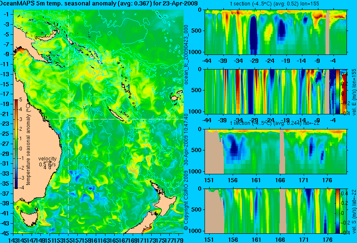Open the lon=155 temperature section plot
Image resolution: width=357 pixels, height=243 pixels.
pyautogui.click(x=276, y=32)
